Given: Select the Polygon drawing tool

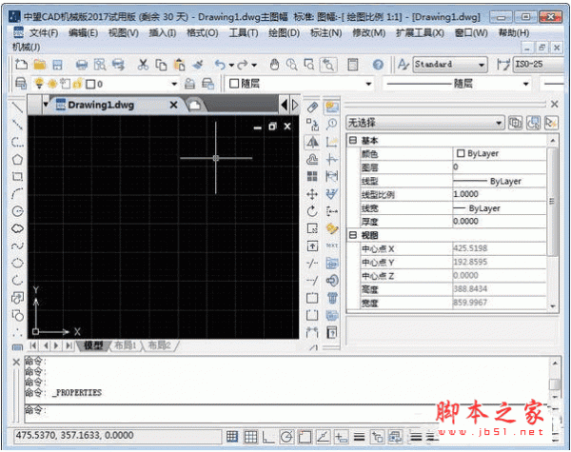Looking at the screenshot, I should pos(17,160).
